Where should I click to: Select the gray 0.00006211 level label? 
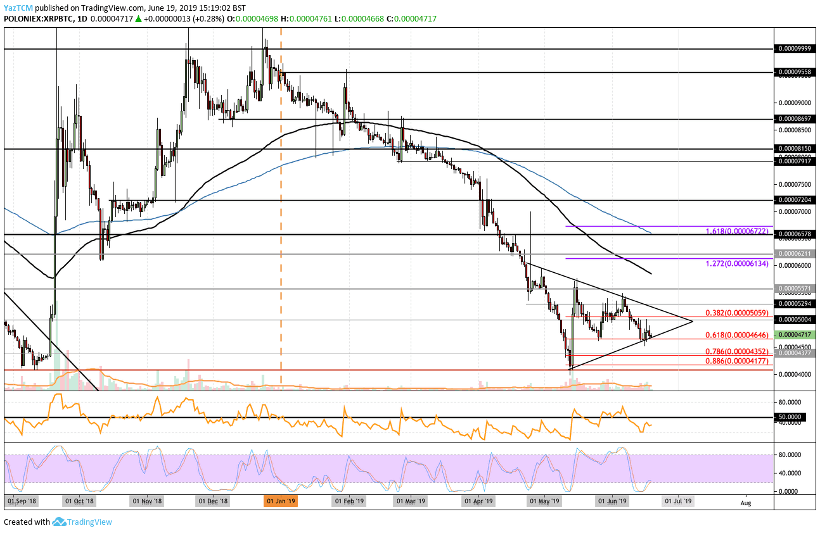click(x=795, y=254)
